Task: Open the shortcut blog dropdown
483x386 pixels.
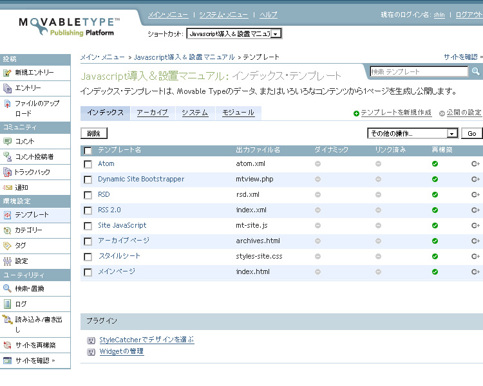Action: point(234,33)
